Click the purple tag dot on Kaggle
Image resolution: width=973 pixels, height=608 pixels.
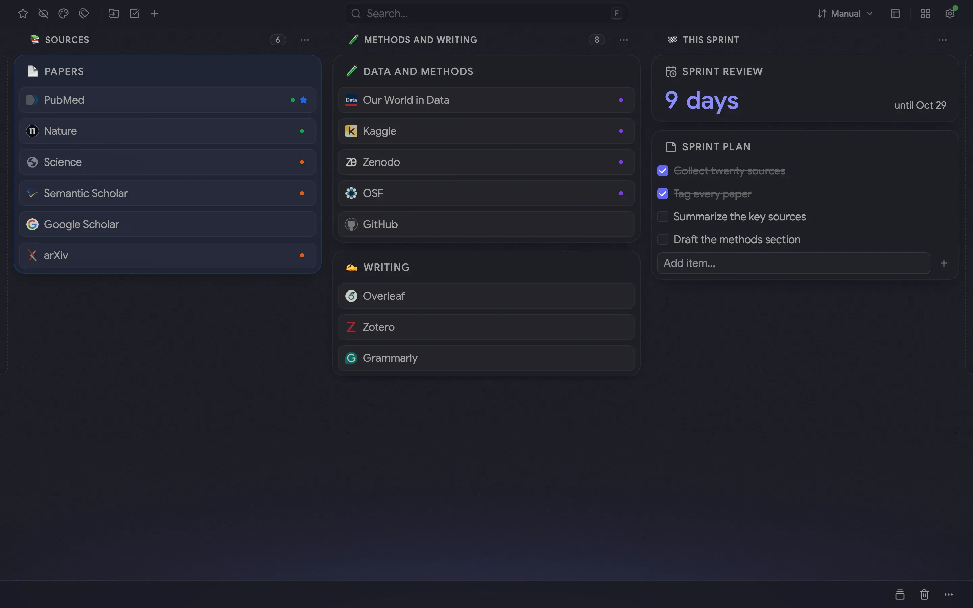pyautogui.click(x=621, y=131)
